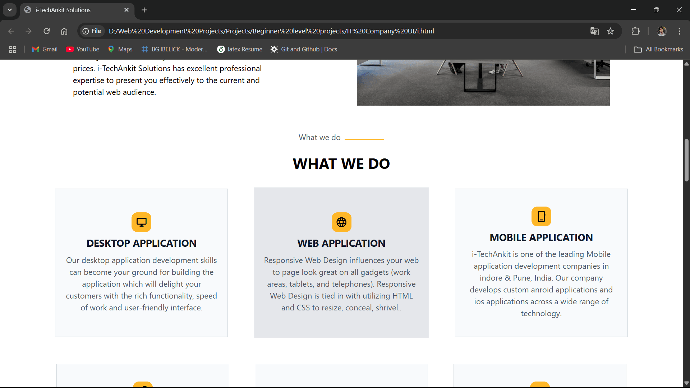
Task: Open the BG.IBELICK bookmark
Action: pyautogui.click(x=175, y=49)
